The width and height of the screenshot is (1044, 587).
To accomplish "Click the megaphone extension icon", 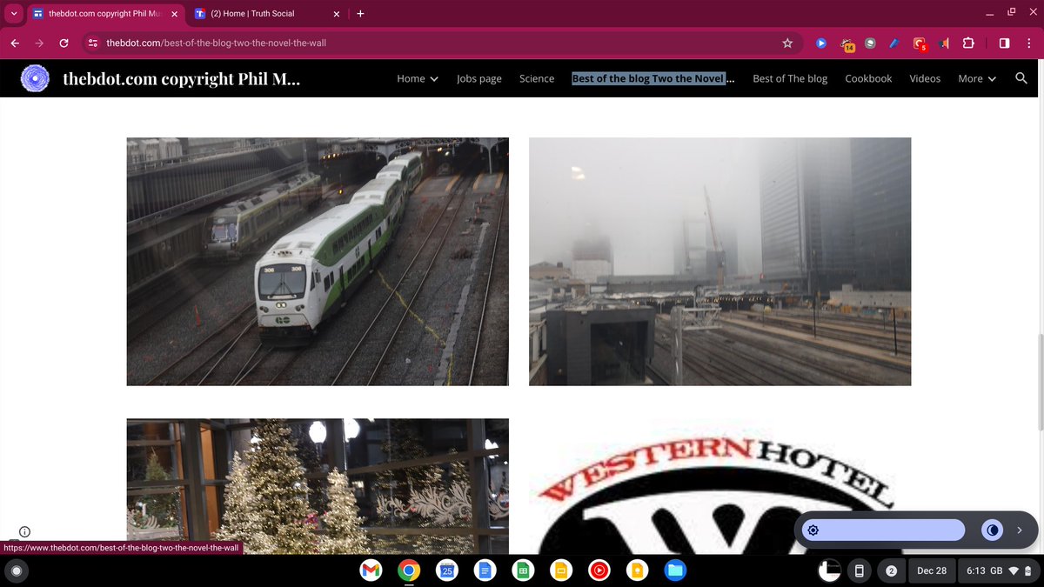I will pyautogui.click(x=944, y=43).
